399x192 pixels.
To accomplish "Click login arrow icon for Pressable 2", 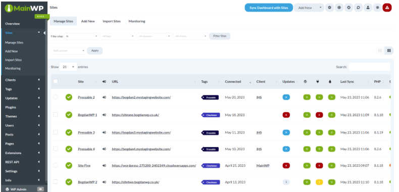I will coord(104,98).
